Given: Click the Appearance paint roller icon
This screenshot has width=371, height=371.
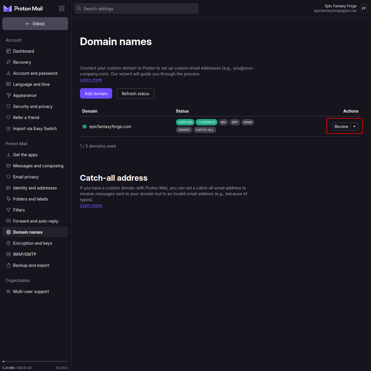Looking at the screenshot, I should [8, 95].
